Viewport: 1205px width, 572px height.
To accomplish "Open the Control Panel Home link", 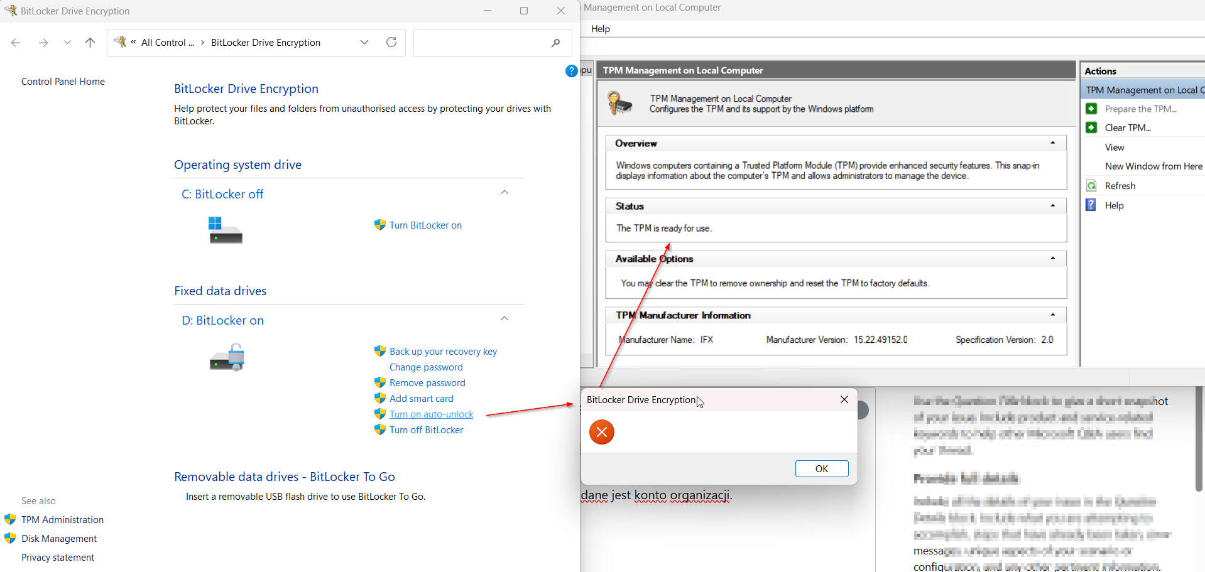I will [x=63, y=82].
